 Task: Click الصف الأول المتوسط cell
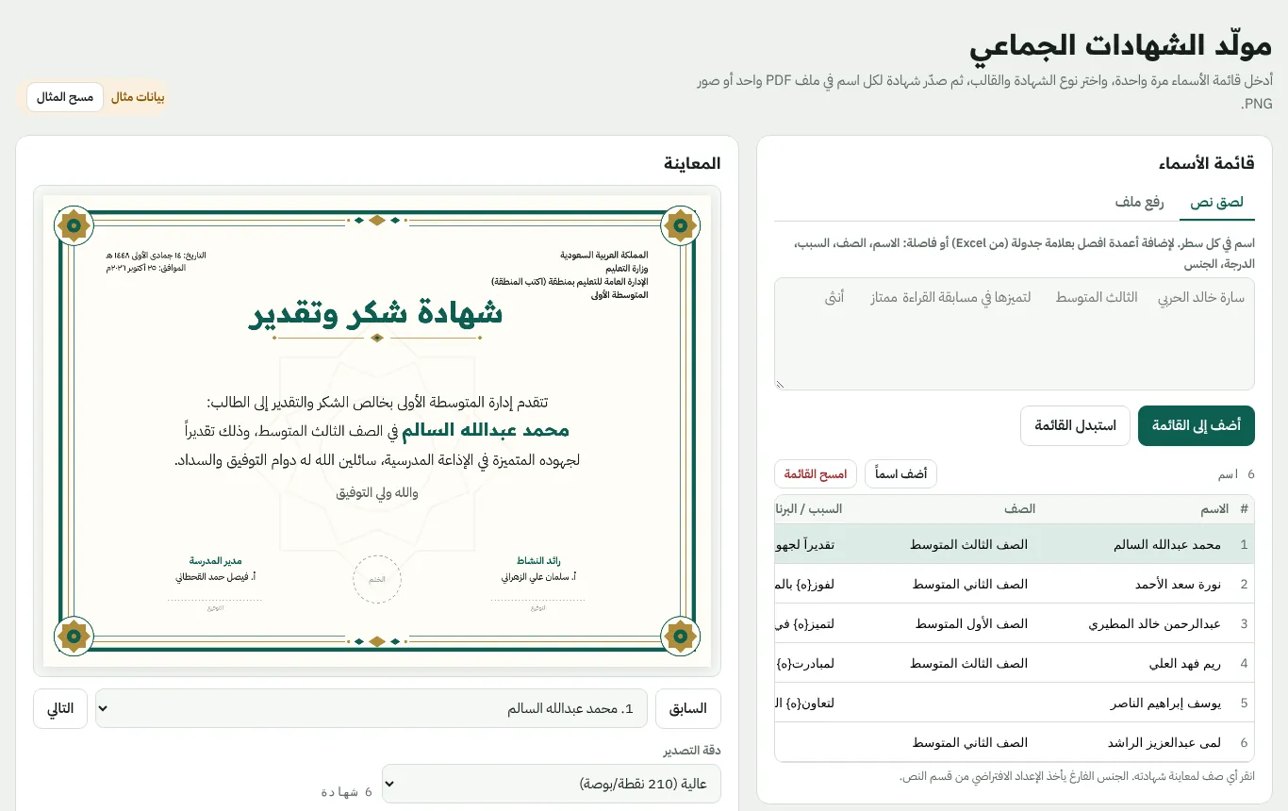971,623
